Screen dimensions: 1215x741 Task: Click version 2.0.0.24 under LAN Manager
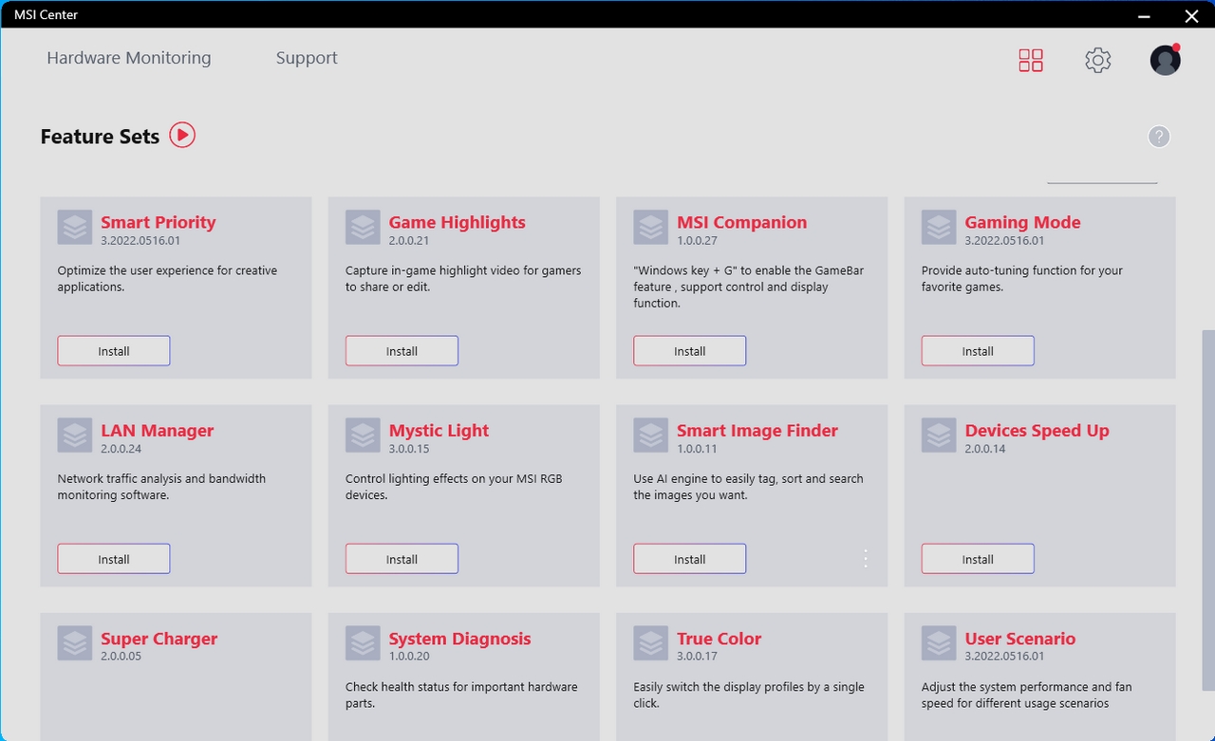[121, 449]
